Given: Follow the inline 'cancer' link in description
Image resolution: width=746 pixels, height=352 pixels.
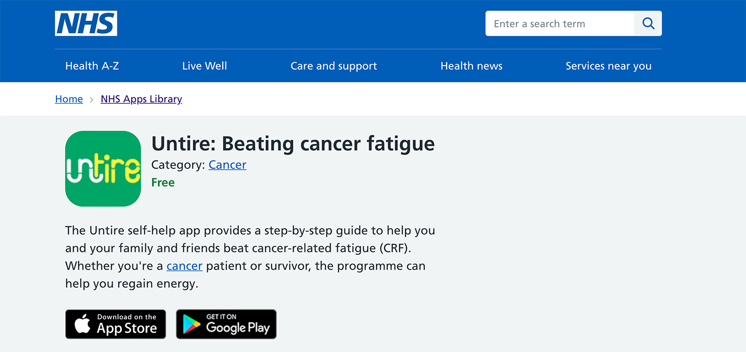Looking at the screenshot, I should [x=184, y=266].
